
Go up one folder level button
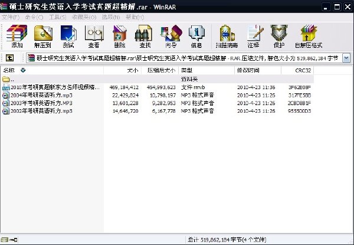9,58
